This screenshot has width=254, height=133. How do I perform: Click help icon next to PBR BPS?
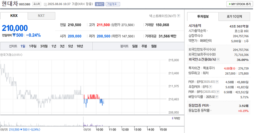coord(218,92)
